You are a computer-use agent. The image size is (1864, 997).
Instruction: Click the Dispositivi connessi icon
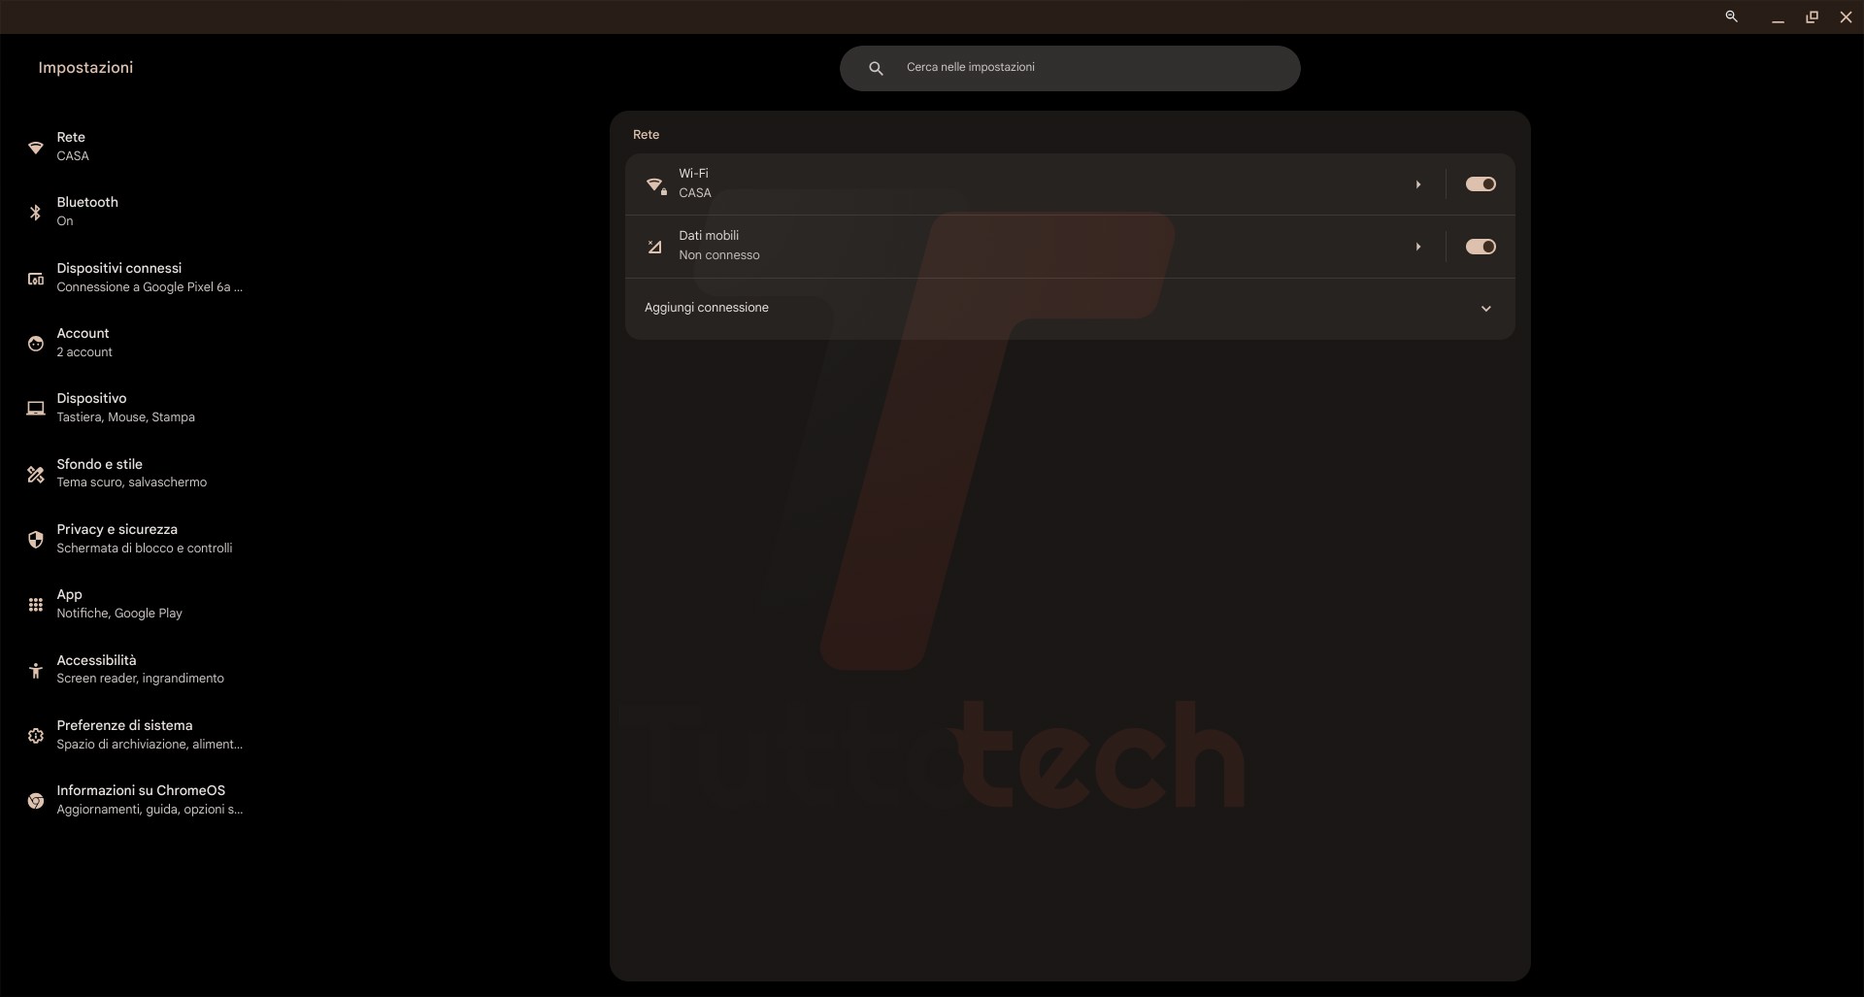coord(36,279)
